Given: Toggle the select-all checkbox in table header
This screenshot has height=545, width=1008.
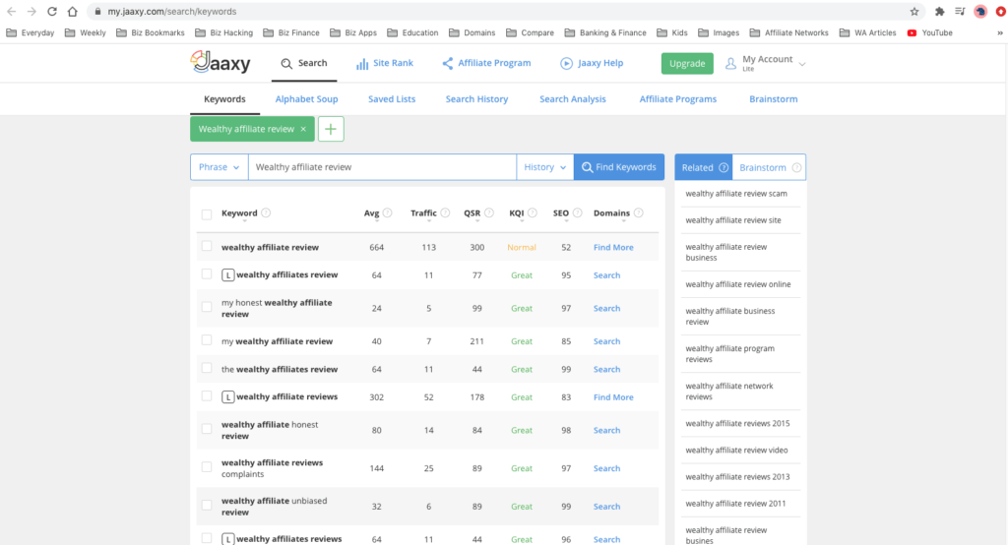Looking at the screenshot, I should pyautogui.click(x=207, y=214).
